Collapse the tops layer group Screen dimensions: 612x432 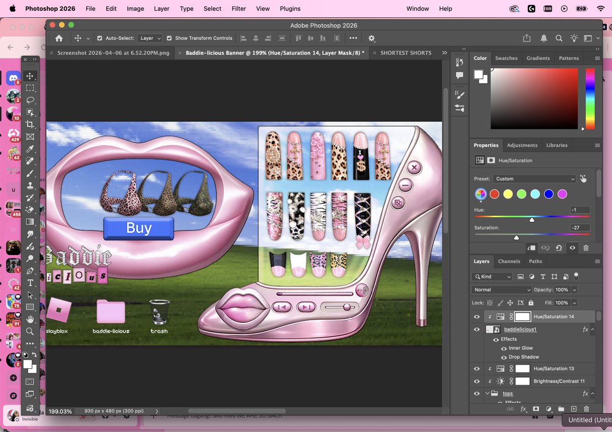click(x=487, y=393)
